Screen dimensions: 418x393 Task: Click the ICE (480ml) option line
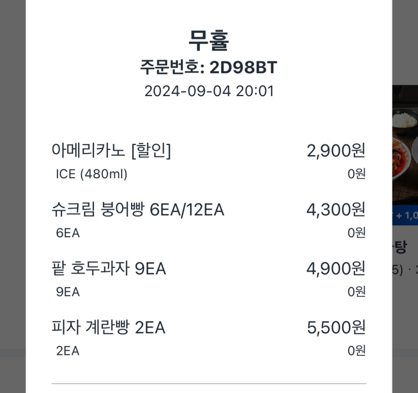(92, 174)
